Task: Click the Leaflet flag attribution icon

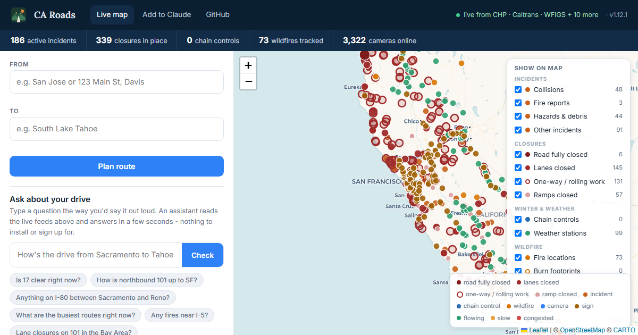Action: (x=524, y=330)
